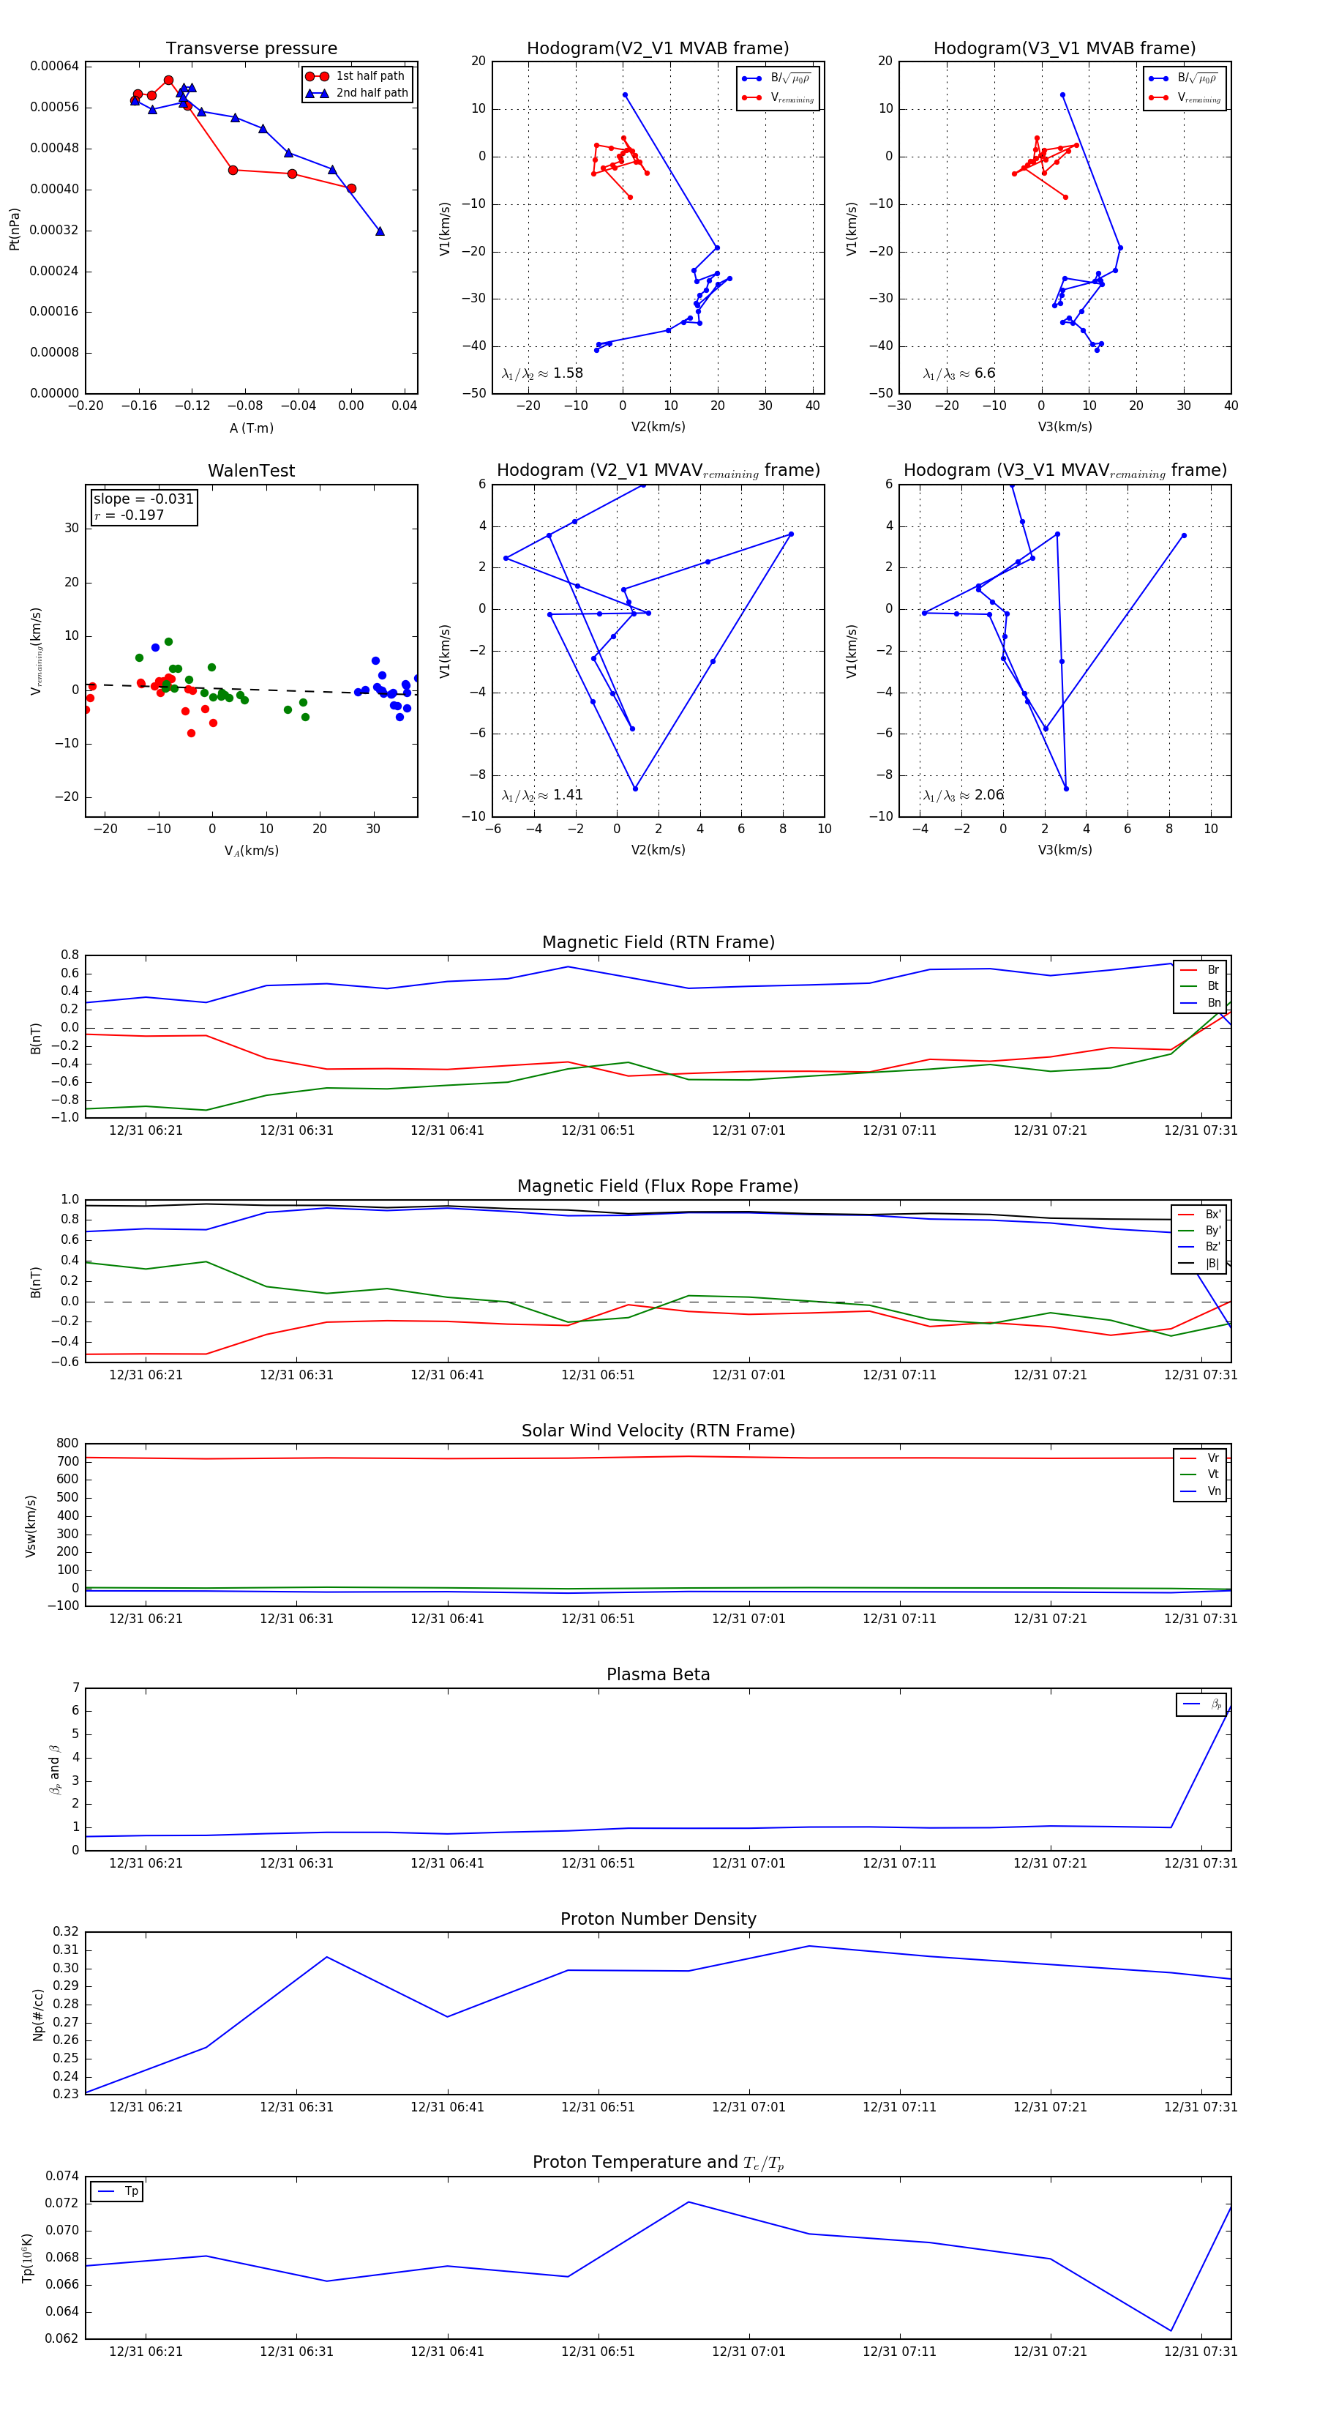Click '12/31 07:21' tick under Proton Temperature plot
This screenshot has width=1317, height=2416.
pos(1050,2352)
